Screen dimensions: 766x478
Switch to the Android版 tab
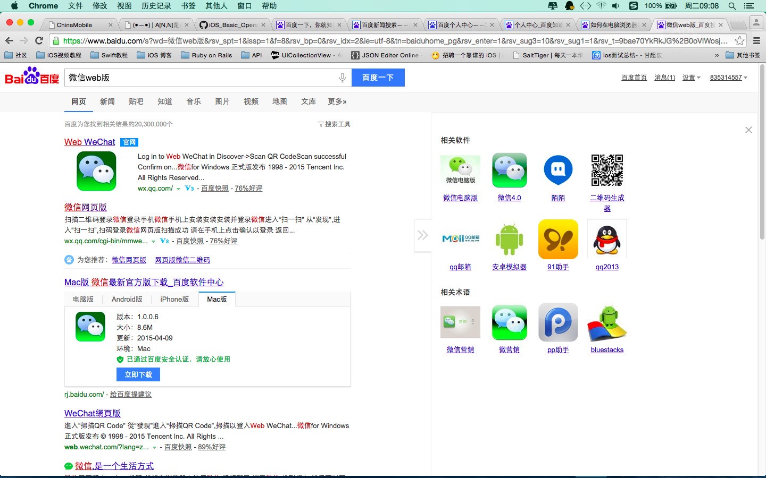(127, 300)
